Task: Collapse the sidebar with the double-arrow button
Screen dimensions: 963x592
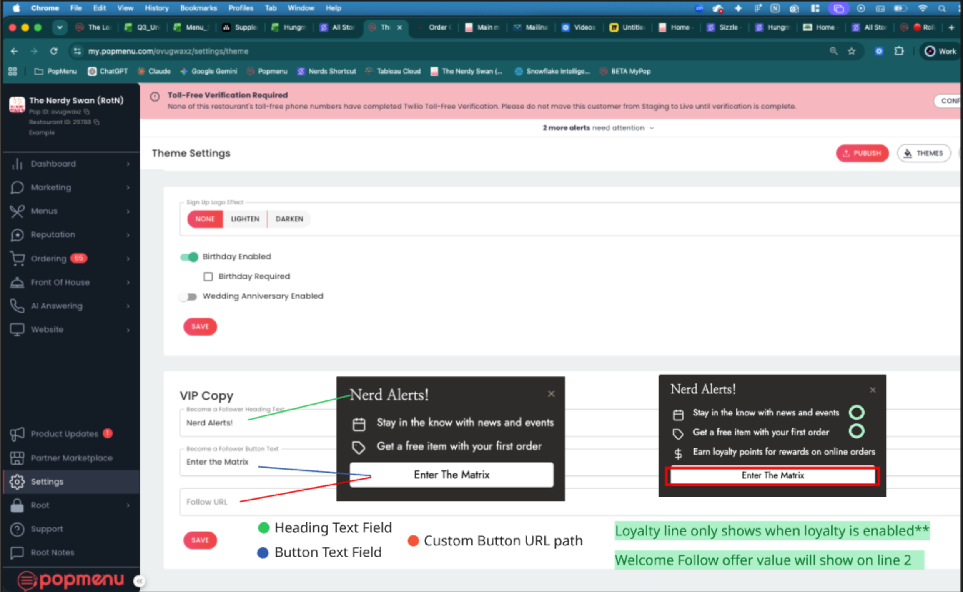Action: click(x=139, y=581)
